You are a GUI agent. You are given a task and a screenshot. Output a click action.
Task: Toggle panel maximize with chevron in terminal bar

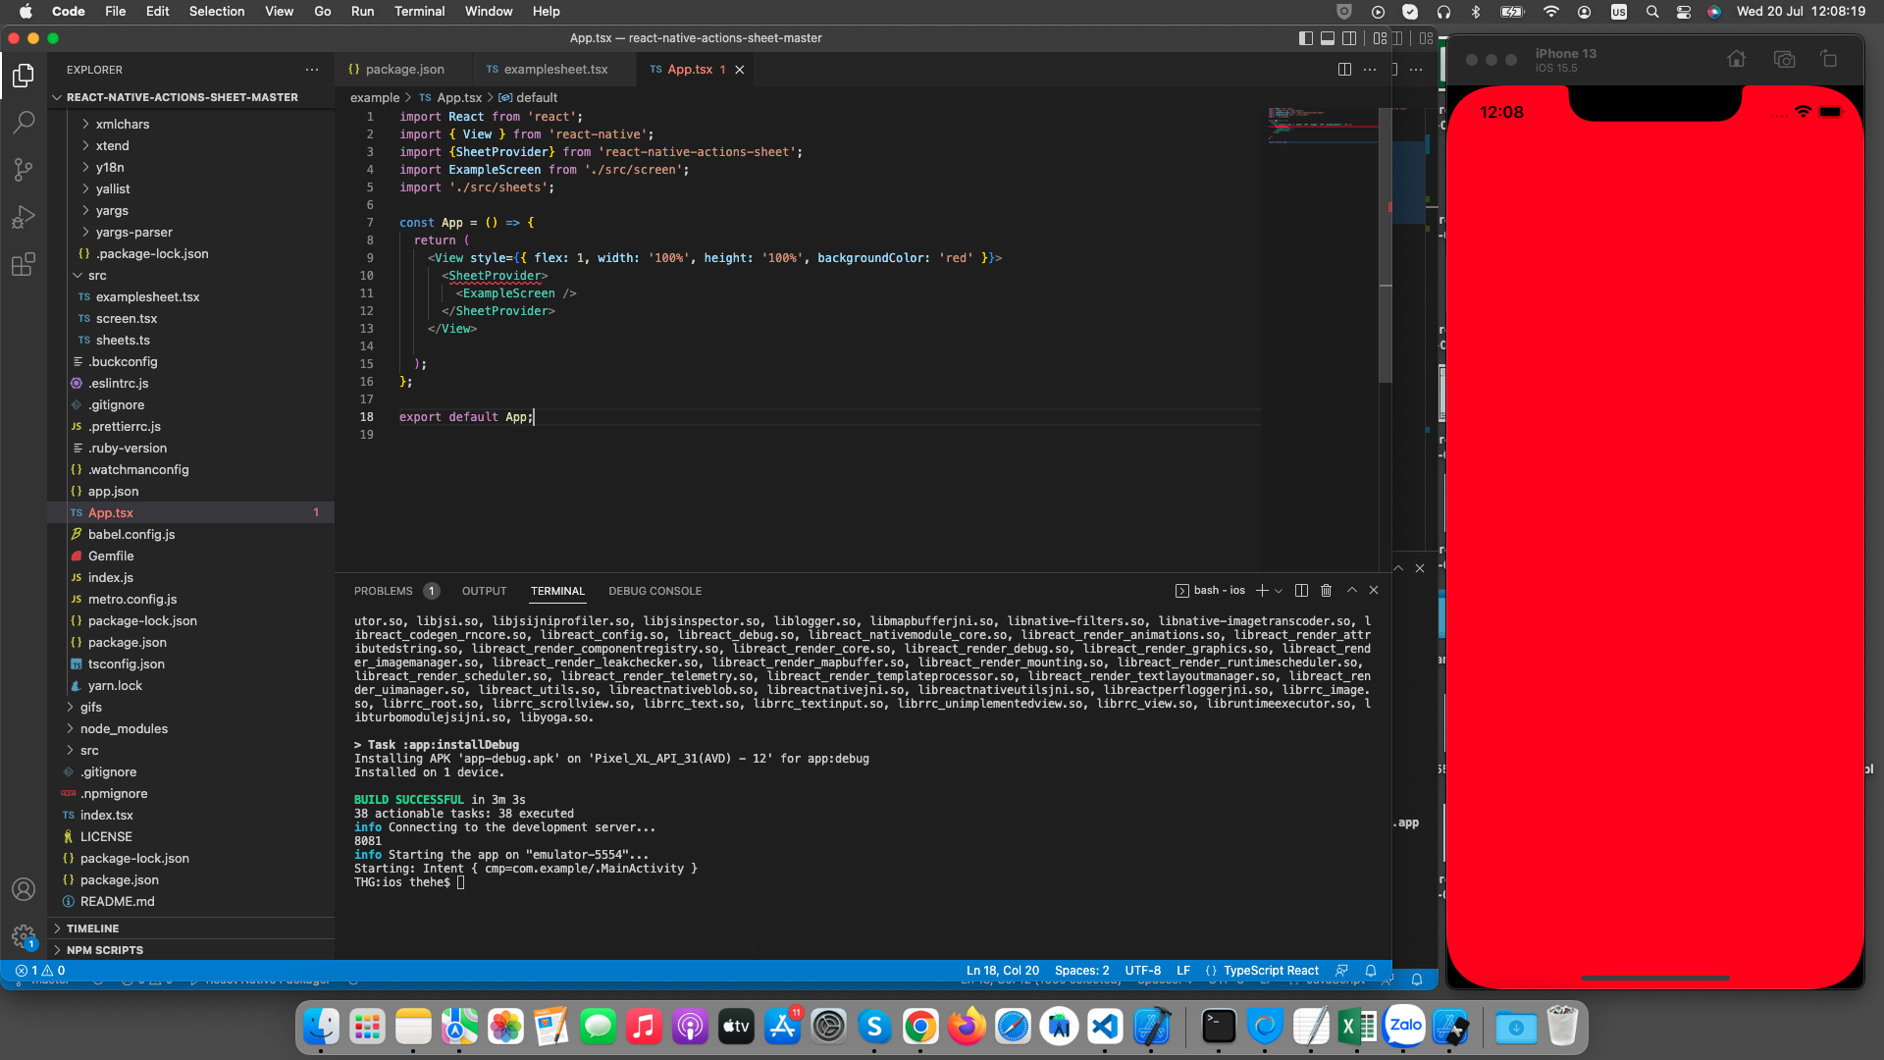pos(1351,590)
